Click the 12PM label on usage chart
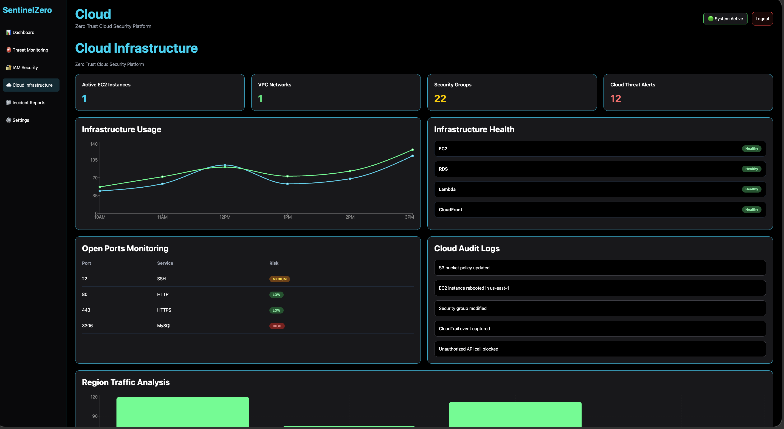Image resolution: width=784 pixels, height=429 pixels. [225, 217]
